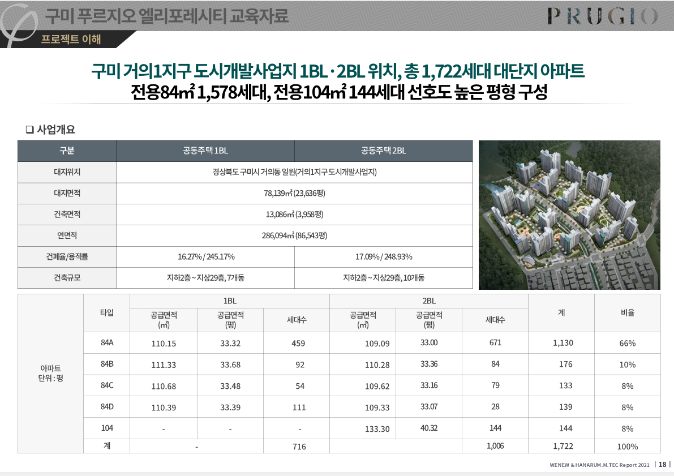Click the square bullet before 사업개요

coord(29,130)
